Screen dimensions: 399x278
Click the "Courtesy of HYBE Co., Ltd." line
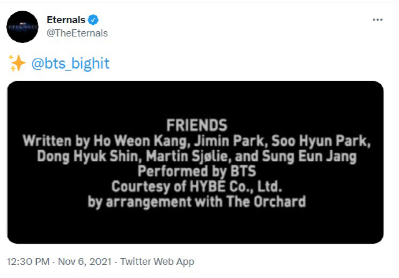pos(196,186)
